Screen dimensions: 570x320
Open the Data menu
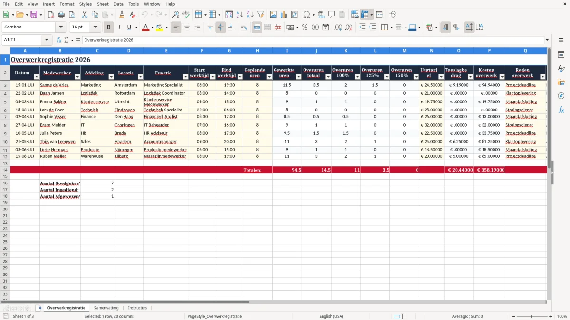pyautogui.click(x=118, y=4)
